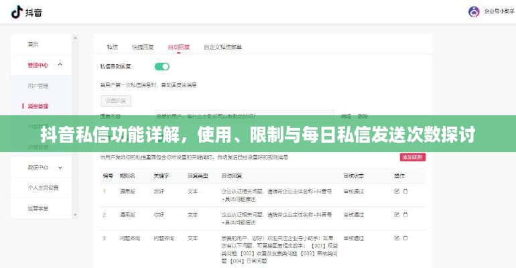Screen dimensions: 516x268
Task: Go to the 自定义私信菜单 tab
Action: (222, 47)
